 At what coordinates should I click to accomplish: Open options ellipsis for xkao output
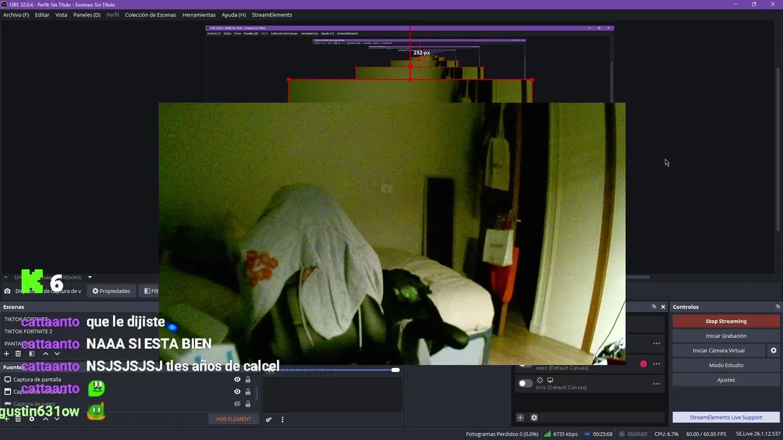tap(656, 364)
